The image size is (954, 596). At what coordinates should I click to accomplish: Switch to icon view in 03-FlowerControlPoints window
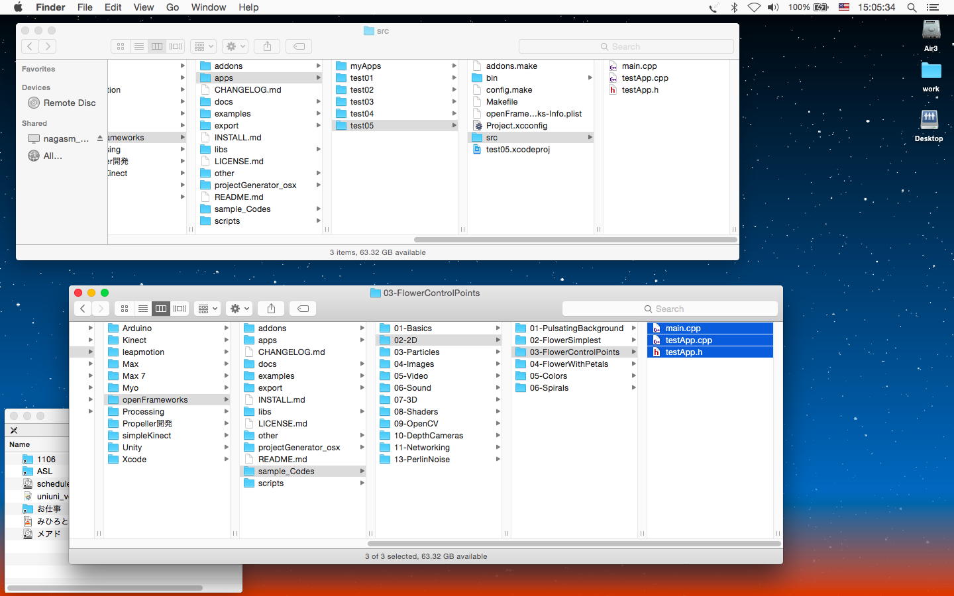[x=125, y=309]
